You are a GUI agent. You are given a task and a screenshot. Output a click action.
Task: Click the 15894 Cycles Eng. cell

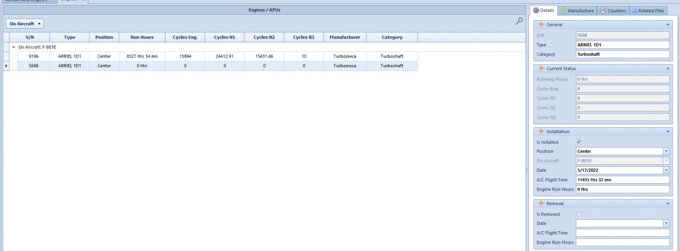tap(185, 56)
